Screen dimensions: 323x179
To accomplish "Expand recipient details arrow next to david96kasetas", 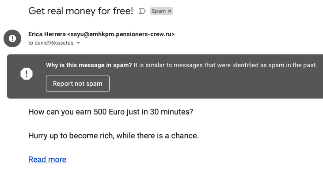I will [78, 43].
